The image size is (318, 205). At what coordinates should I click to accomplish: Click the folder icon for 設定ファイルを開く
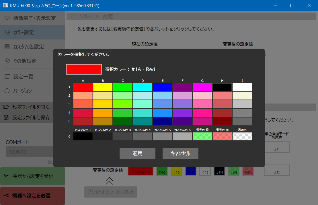click(x=6, y=107)
